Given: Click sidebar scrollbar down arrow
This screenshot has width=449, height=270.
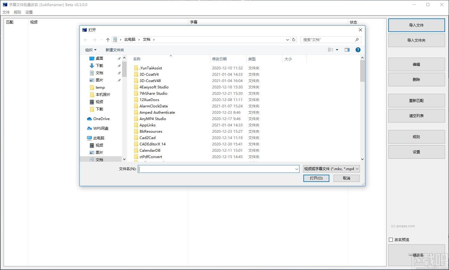Looking at the screenshot, I should pyautogui.click(x=124, y=159).
